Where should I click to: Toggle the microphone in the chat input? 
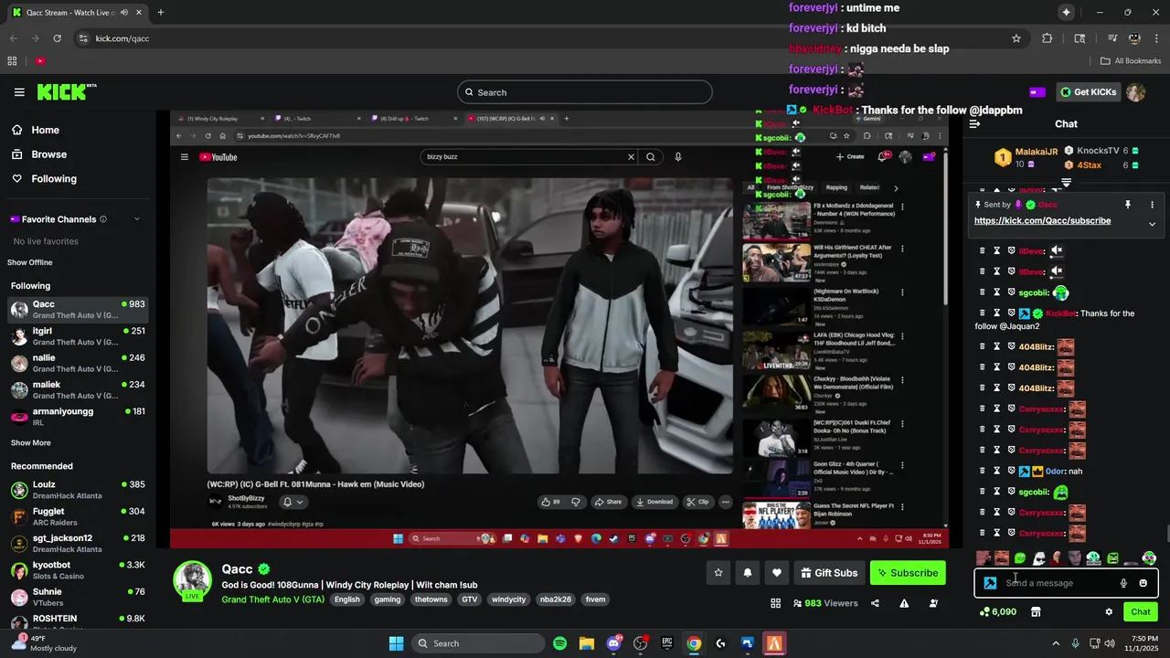[x=1123, y=583]
